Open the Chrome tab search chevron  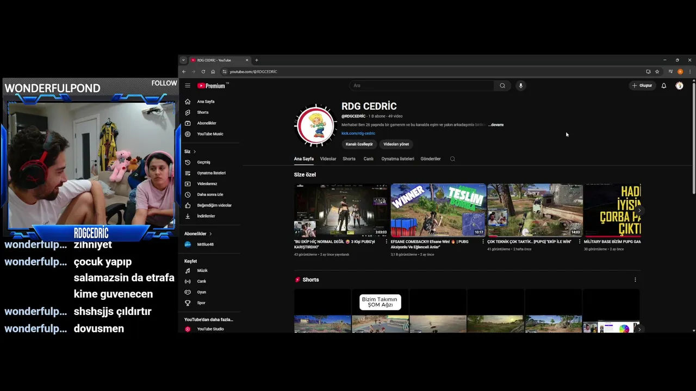(183, 60)
